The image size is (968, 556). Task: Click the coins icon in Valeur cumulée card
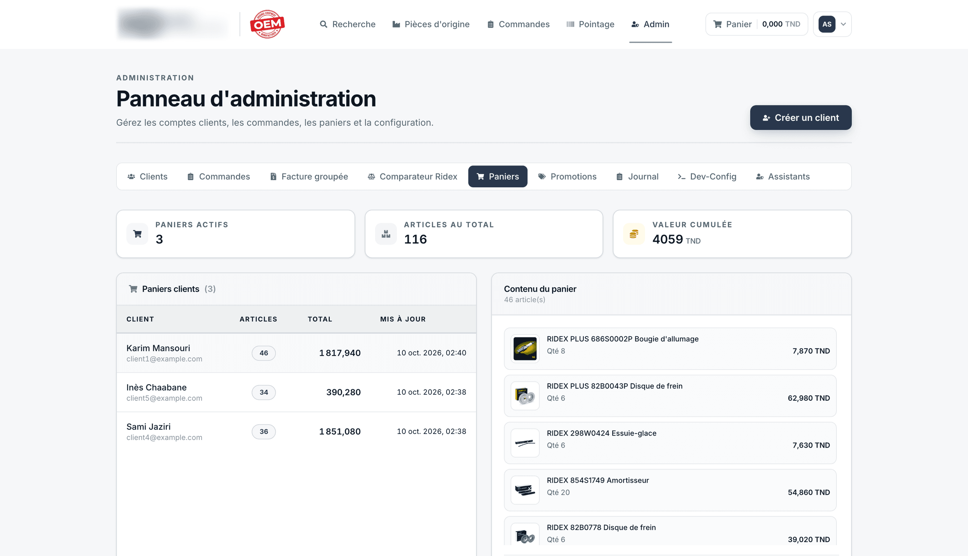pos(634,234)
